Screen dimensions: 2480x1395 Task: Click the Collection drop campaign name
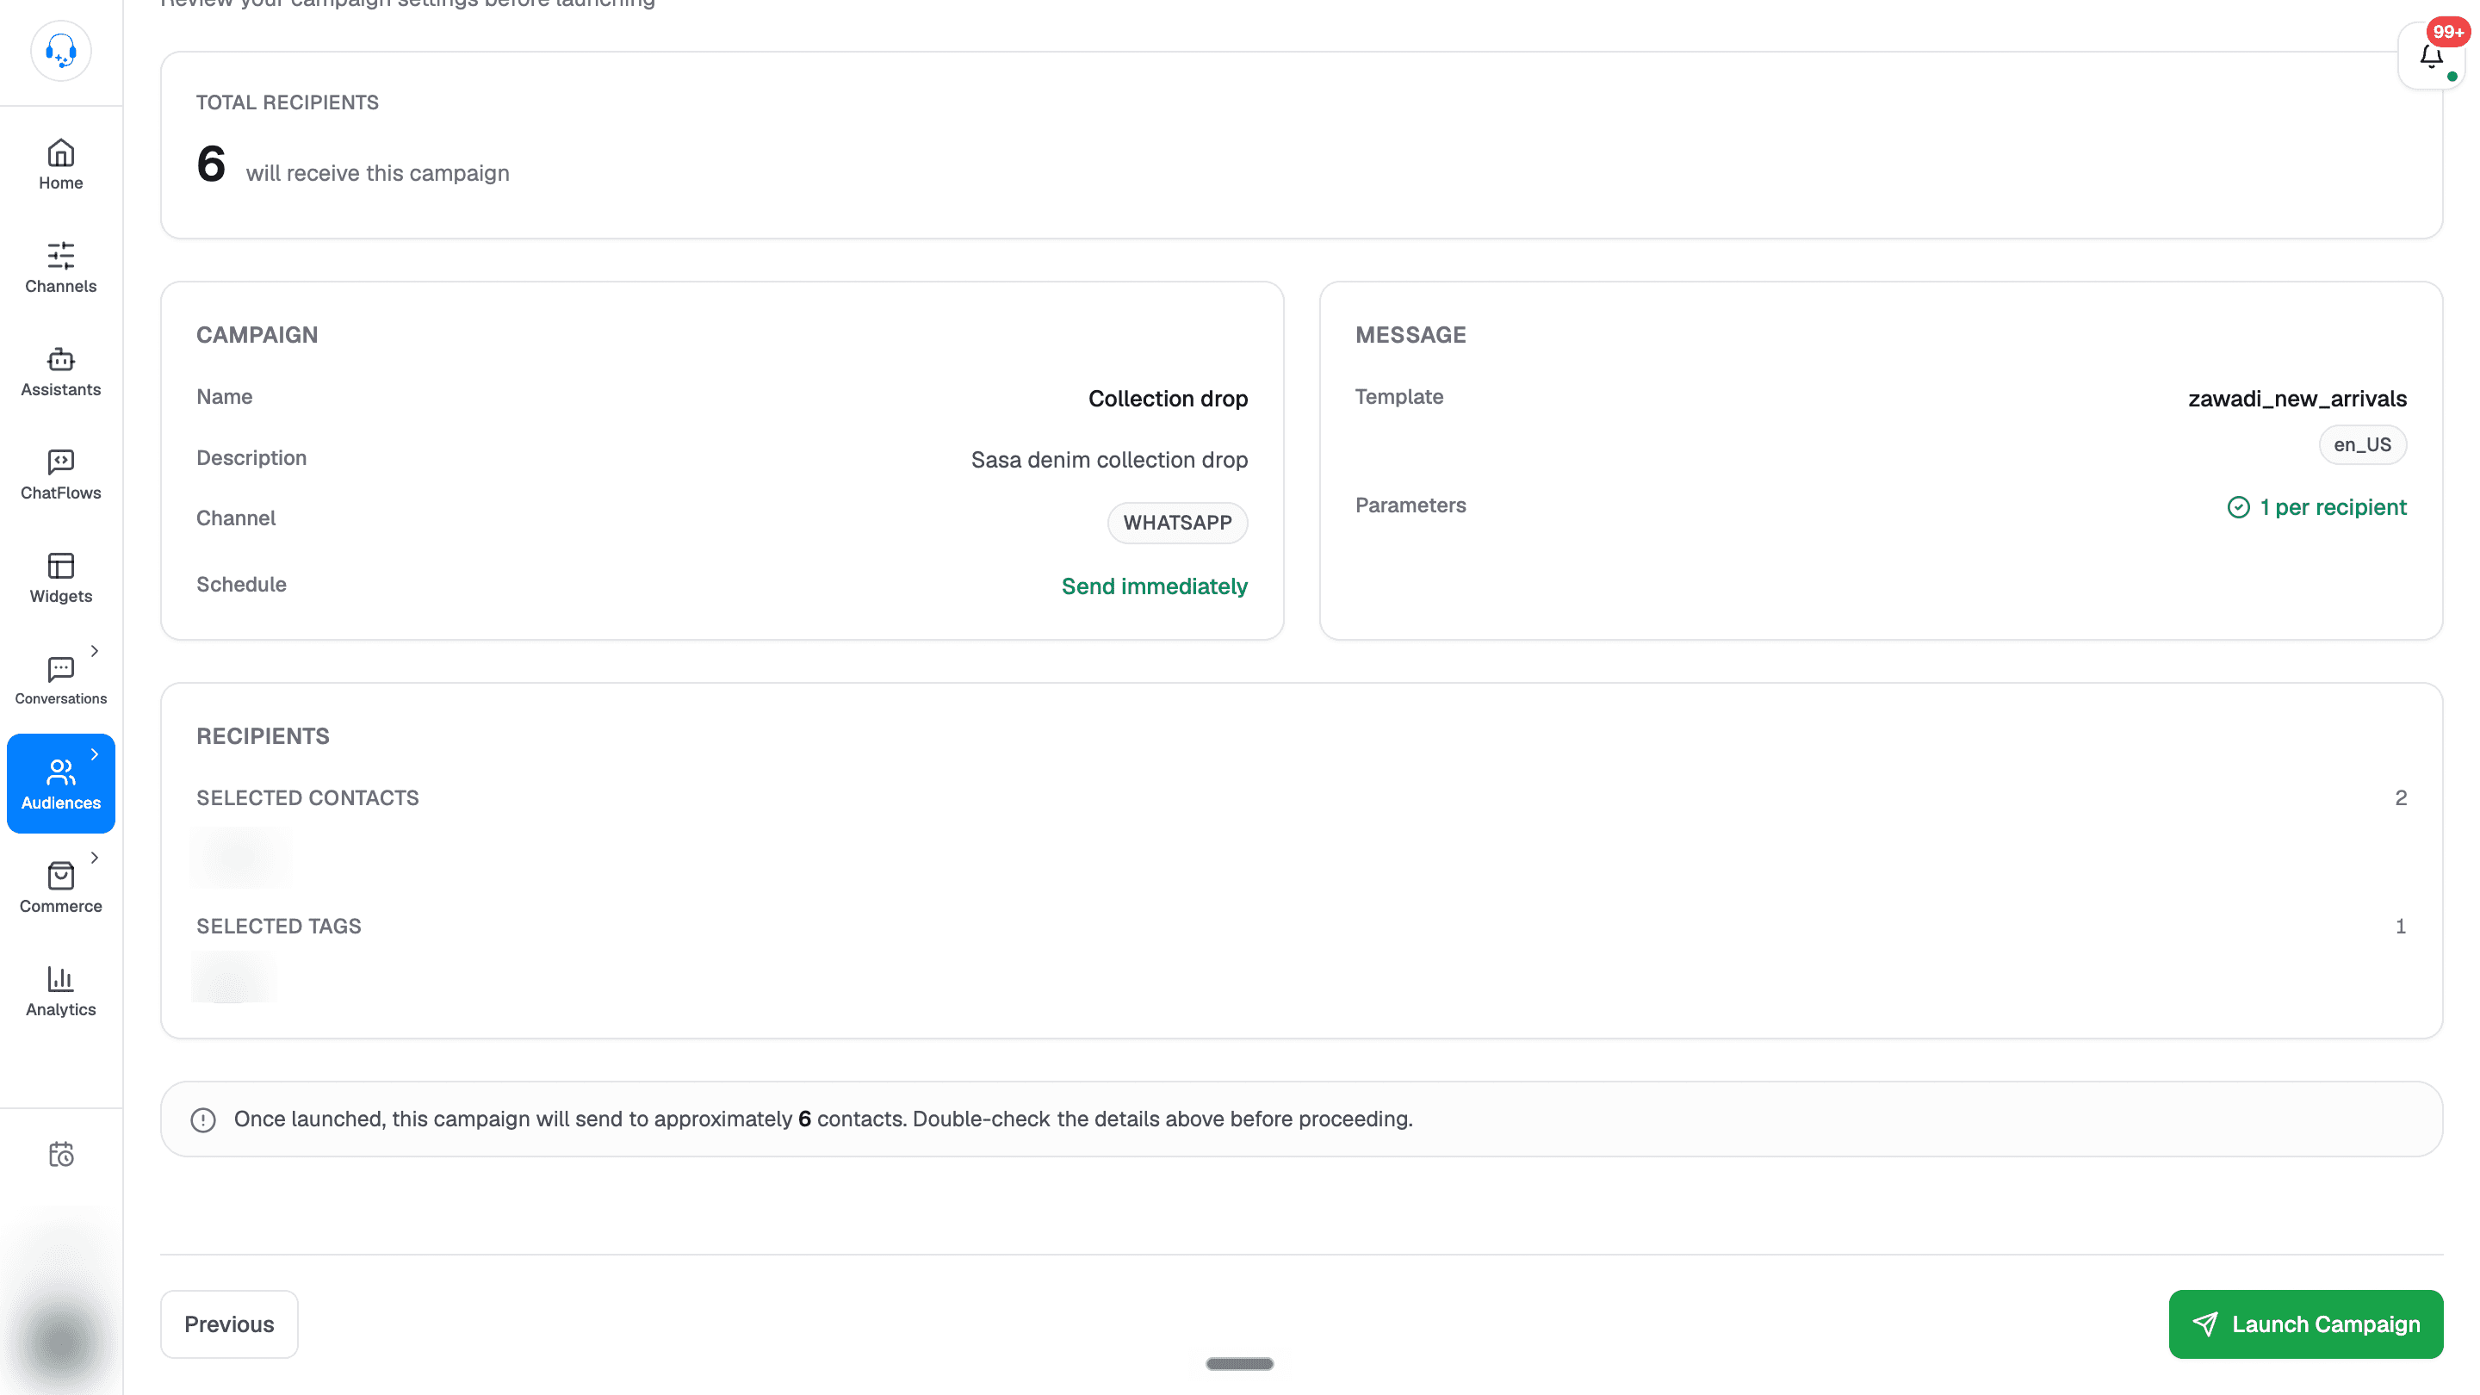tap(1168, 399)
